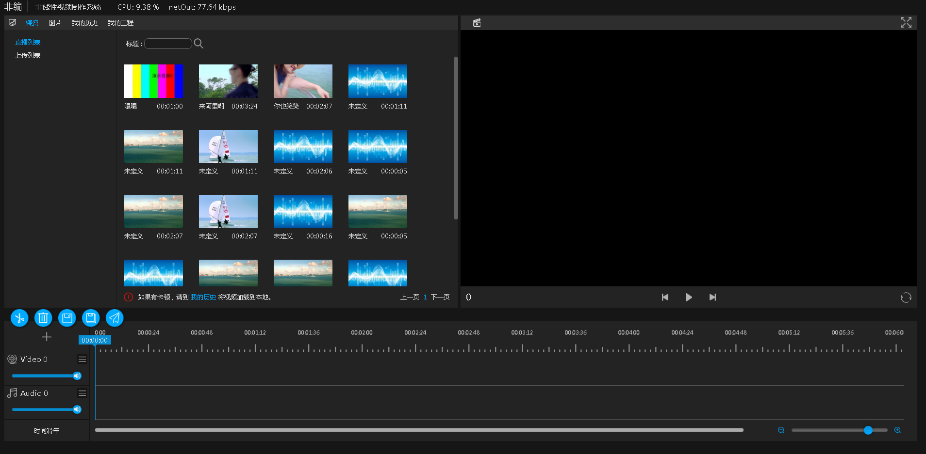This screenshot has height=454, width=926.
Task: Select color bars clip 嗯嗯
Action: [153, 81]
